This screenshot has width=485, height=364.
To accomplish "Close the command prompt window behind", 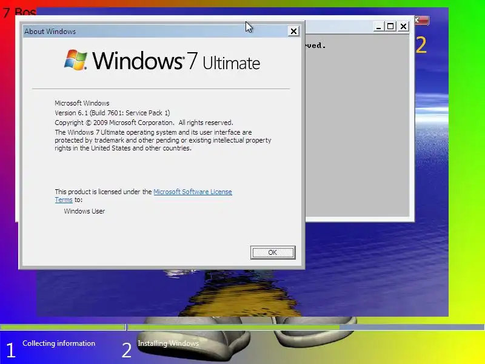I will point(403,26).
